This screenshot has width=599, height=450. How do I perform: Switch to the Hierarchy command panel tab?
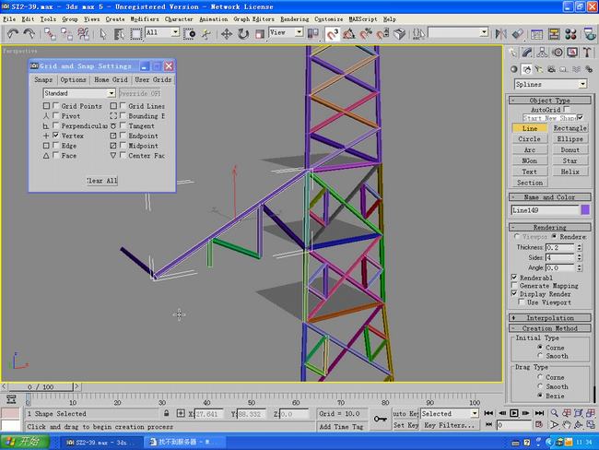click(x=542, y=53)
